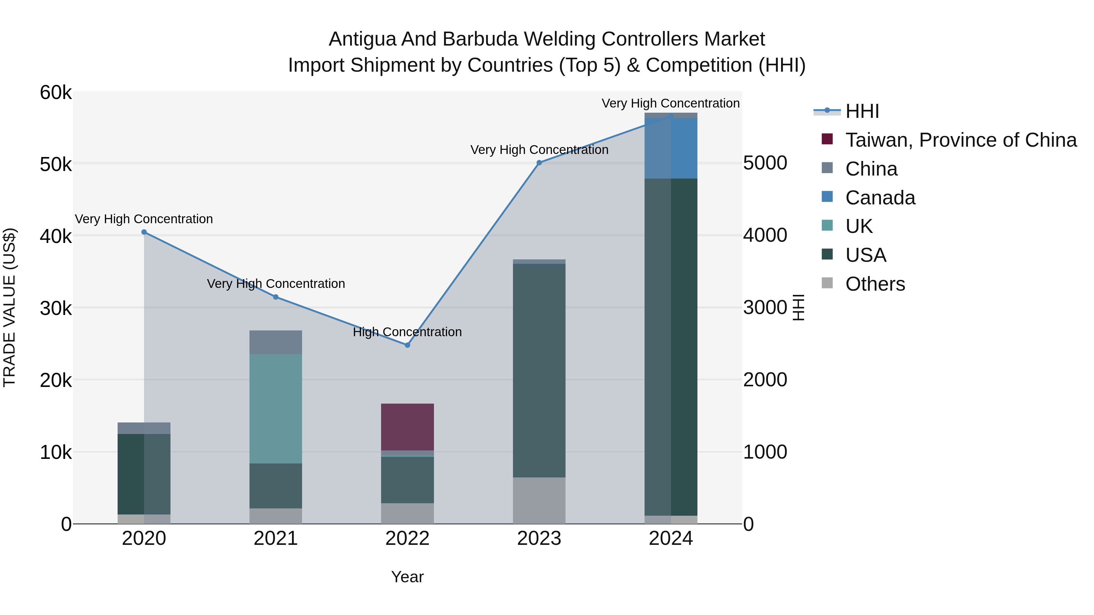Screen dimensions: 1094x615
Task: Click the USA bar segment in 2023
Action: pyautogui.click(x=539, y=371)
